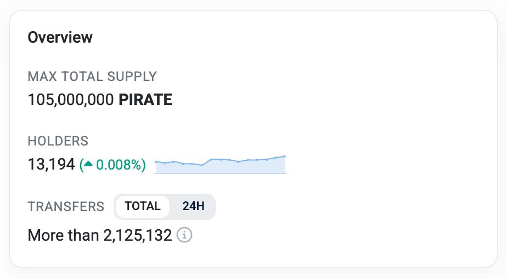
Task: Click the MAX TOTAL SUPPLY label
Action: tap(92, 77)
